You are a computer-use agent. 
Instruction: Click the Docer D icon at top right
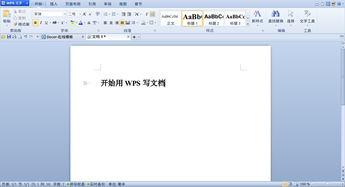pyautogui.click(x=328, y=4)
